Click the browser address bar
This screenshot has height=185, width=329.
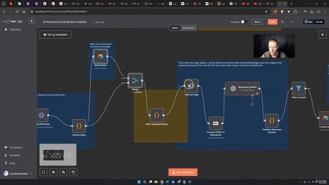coord(147,11)
